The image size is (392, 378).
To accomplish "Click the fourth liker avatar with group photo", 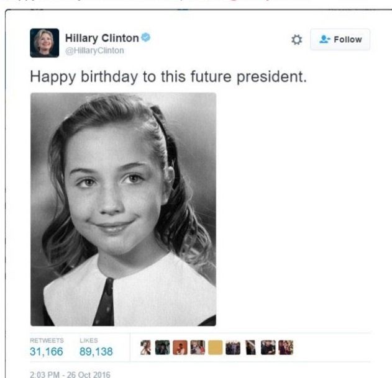I will pos(198,348).
